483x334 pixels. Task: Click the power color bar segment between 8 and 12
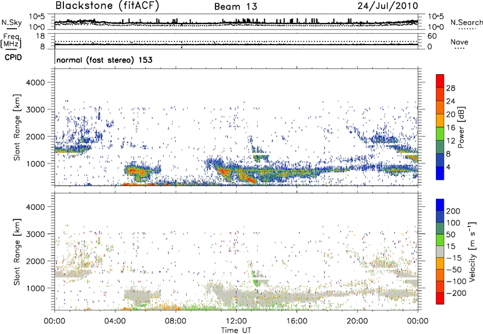coord(440,147)
